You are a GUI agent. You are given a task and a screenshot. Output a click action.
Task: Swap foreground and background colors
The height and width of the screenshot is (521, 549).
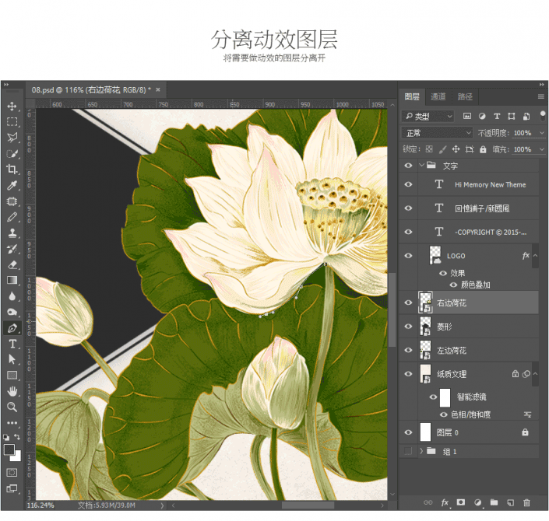tap(17, 437)
